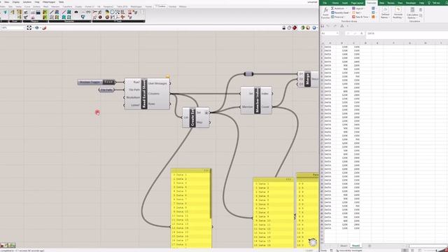
Task: Expand the Defined Names dropdown
Action: 385,13
